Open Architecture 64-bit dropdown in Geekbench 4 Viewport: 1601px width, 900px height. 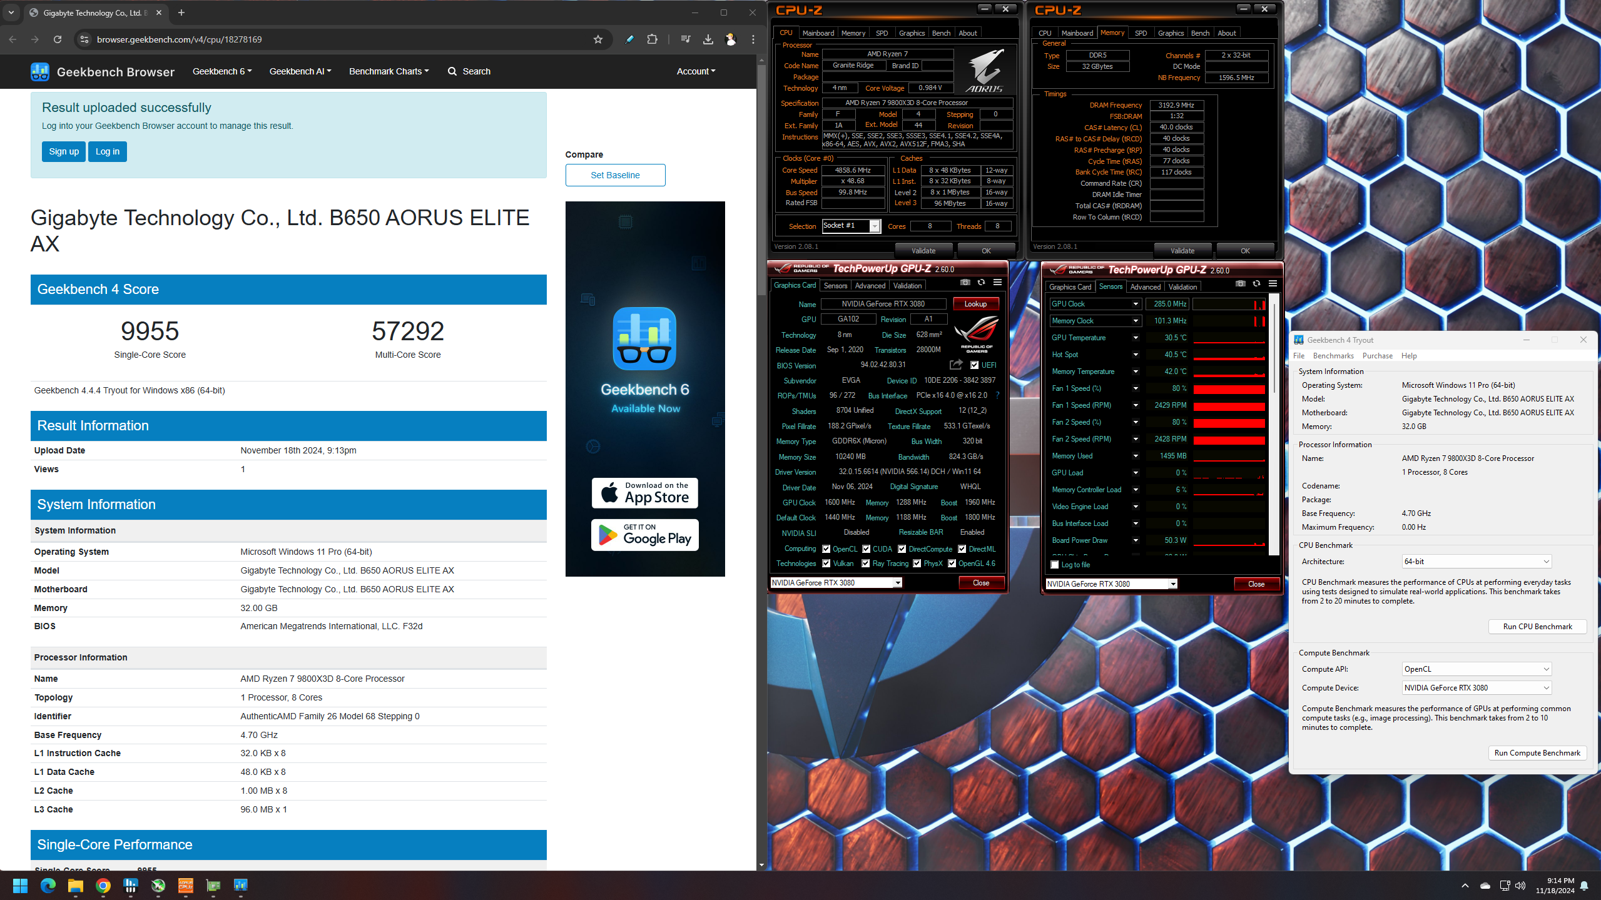click(x=1476, y=562)
